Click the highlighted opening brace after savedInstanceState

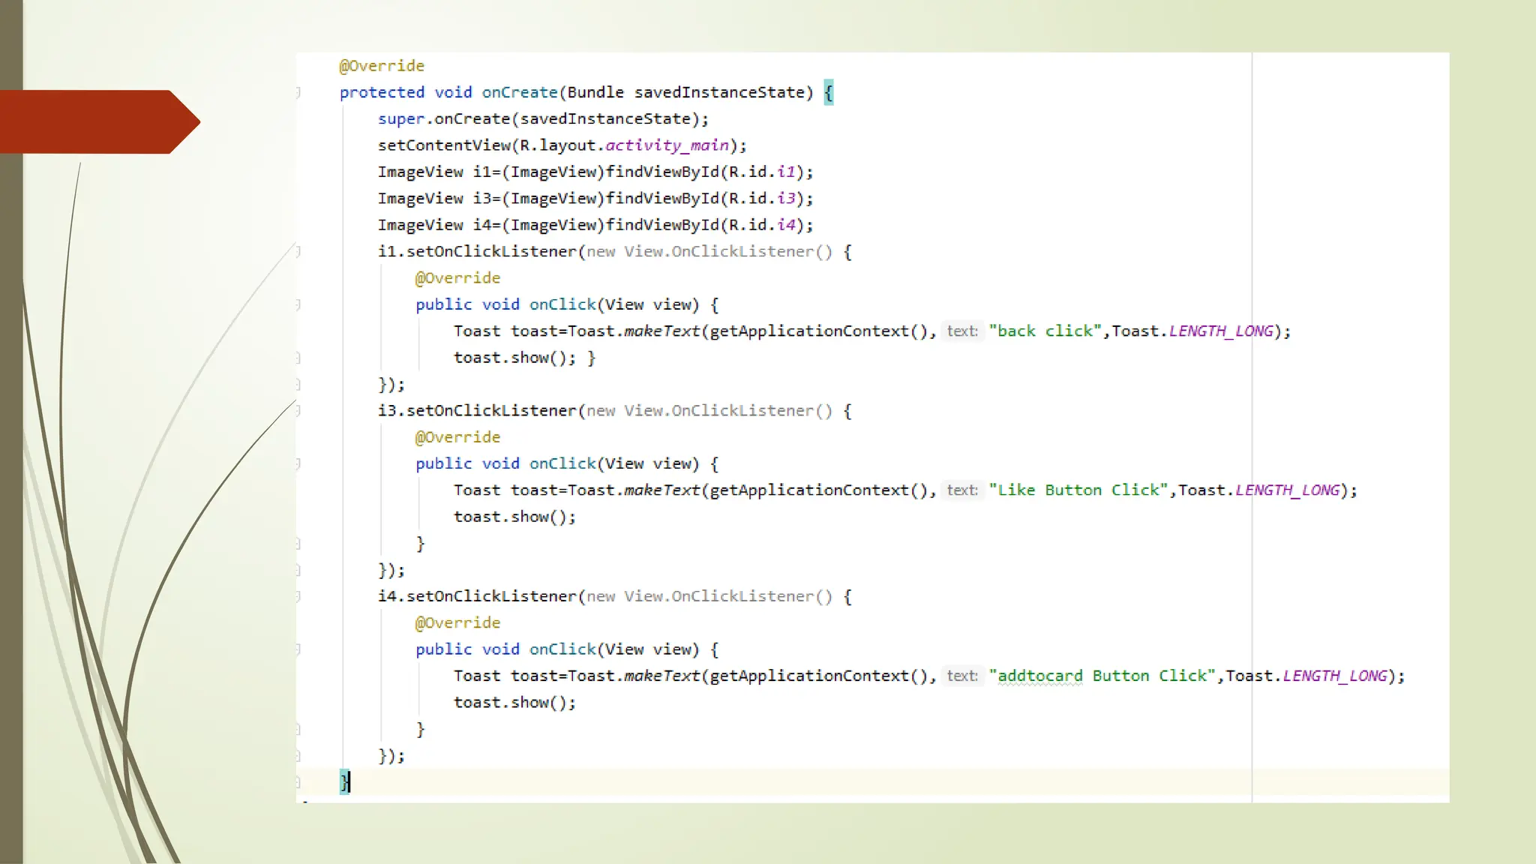click(828, 92)
